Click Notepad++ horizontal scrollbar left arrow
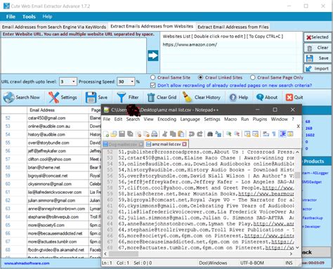The image size is (333, 269). (105, 254)
